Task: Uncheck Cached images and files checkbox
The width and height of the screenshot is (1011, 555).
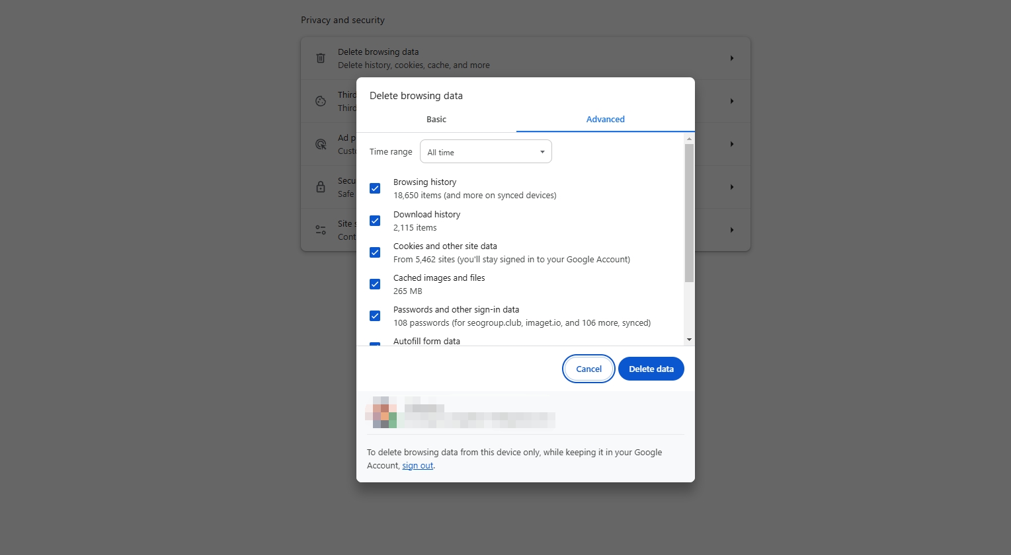Action: (375, 284)
